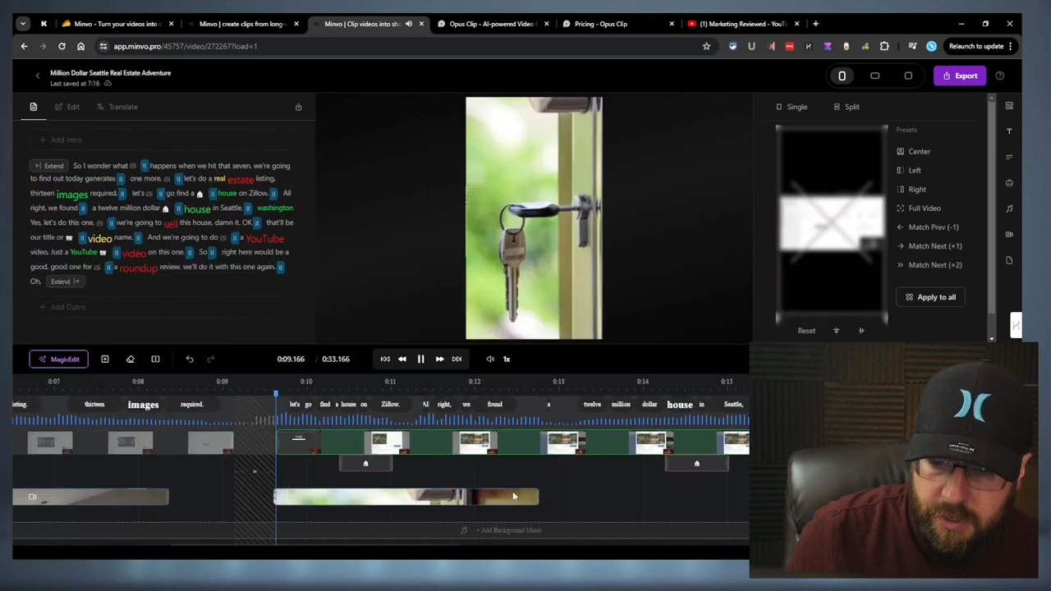
Task: Apply the Left preset
Action: click(909, 170)
